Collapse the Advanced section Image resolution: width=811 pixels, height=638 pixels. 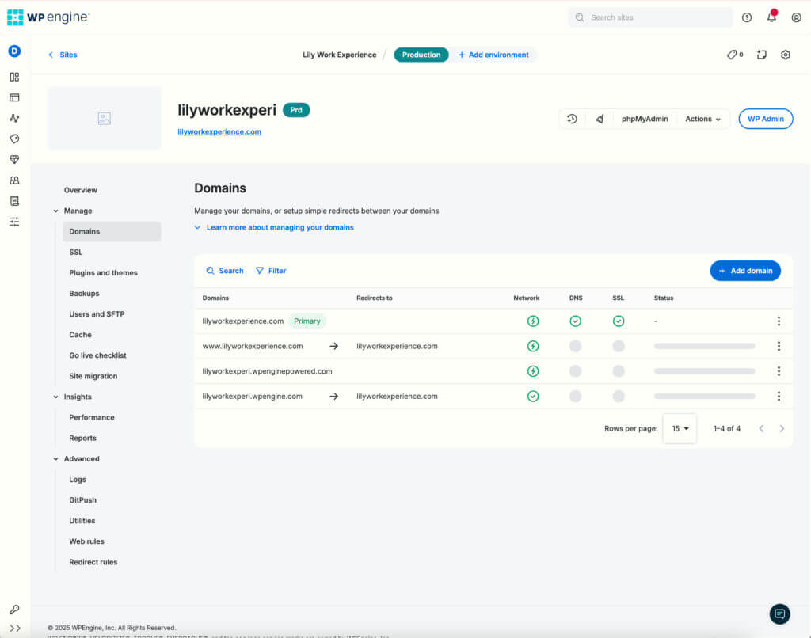point(56,459)
